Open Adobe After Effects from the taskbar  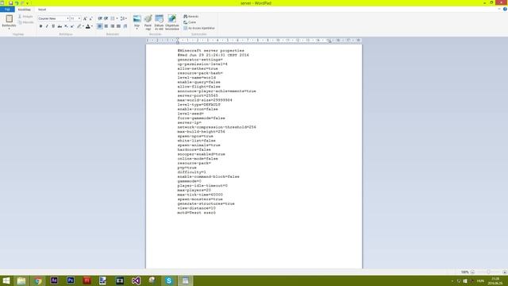tap(54, 280)
